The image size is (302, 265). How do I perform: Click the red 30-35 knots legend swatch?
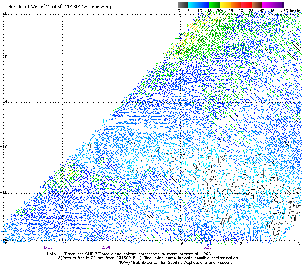point(246,5)
